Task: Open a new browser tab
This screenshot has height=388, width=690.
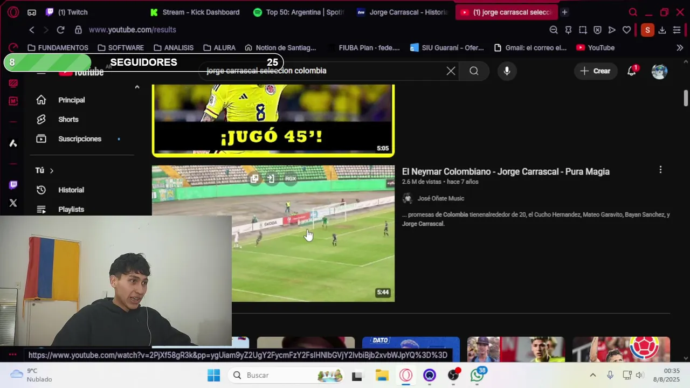Action: [x=564, y=12]
